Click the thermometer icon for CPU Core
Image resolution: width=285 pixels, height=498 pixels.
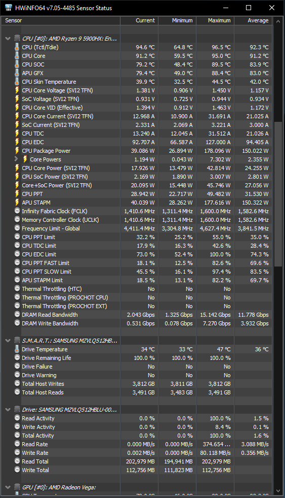click(x=17, y=55)
